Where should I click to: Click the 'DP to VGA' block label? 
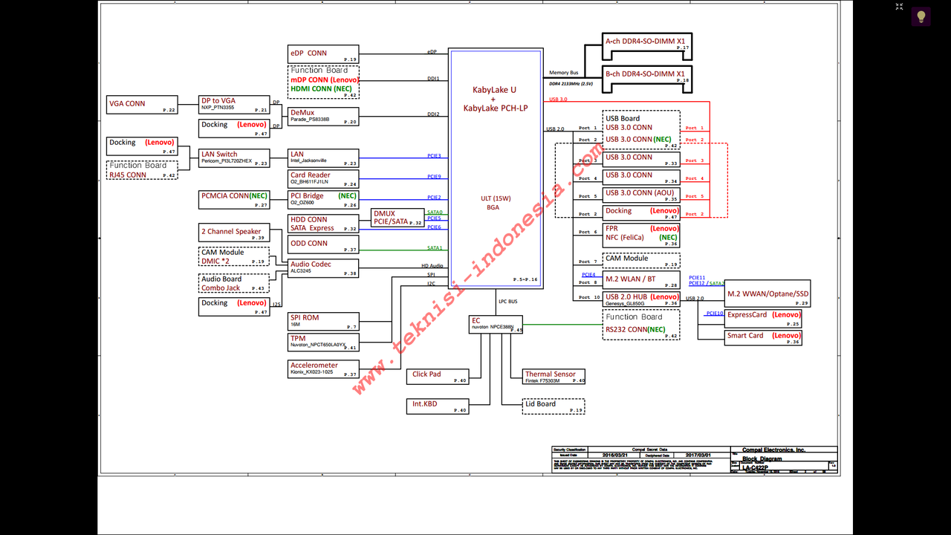[218, 100]
